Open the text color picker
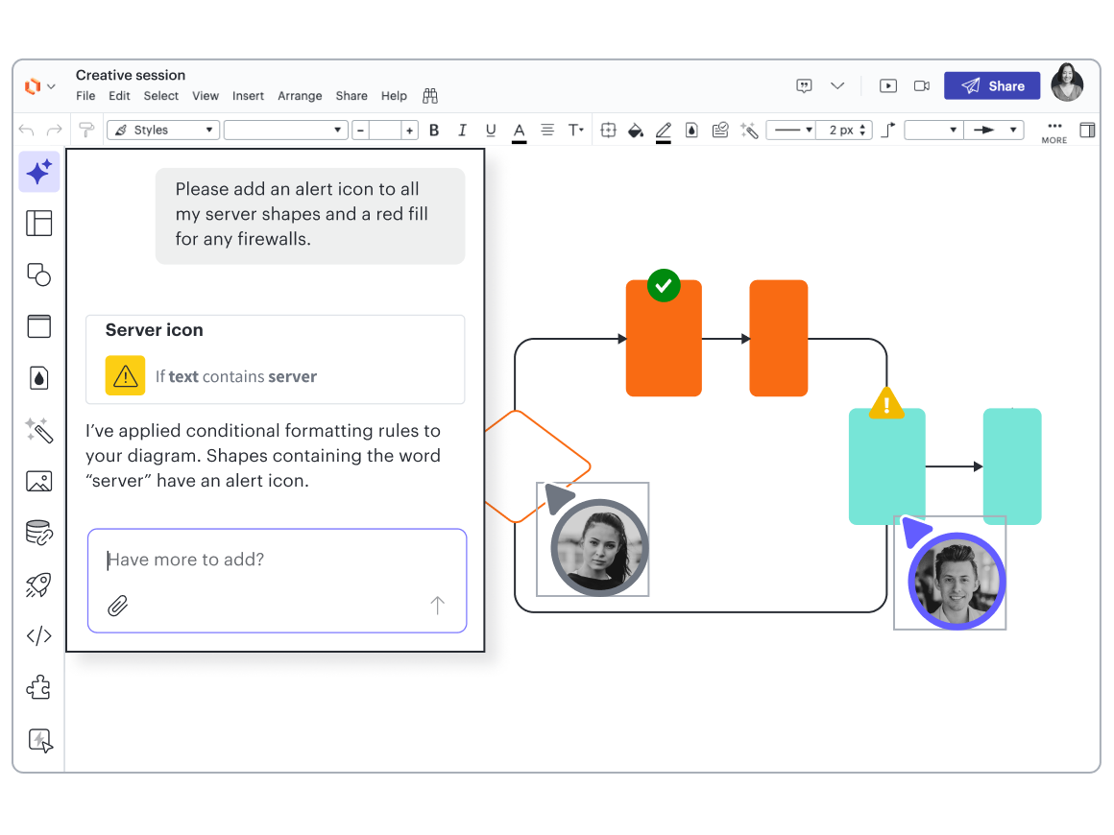The height and width of the screenshot is (835, 1114). click(x=519, y=131)
